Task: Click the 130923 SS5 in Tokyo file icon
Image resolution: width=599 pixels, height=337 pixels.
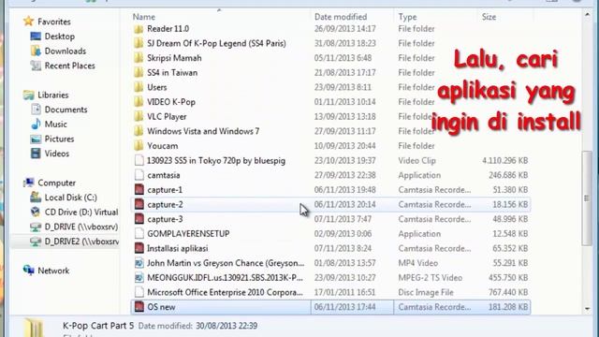Action: tap(139, 160)
